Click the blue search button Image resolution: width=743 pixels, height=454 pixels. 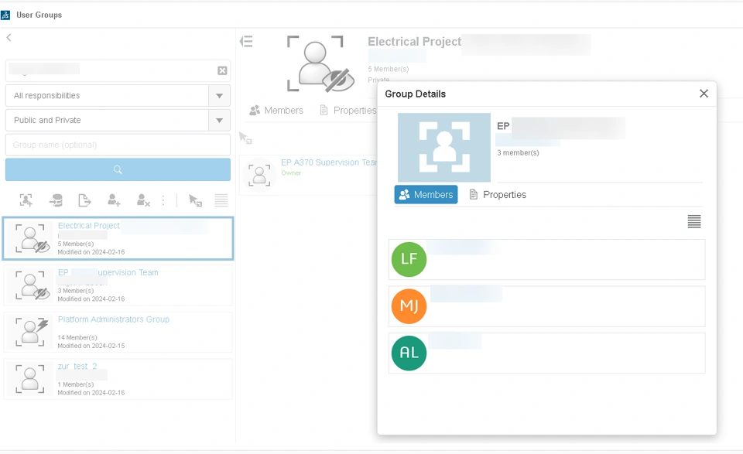point(118,169)
